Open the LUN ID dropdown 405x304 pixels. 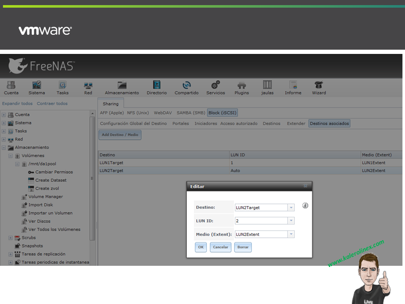click(x=291, y=220)
